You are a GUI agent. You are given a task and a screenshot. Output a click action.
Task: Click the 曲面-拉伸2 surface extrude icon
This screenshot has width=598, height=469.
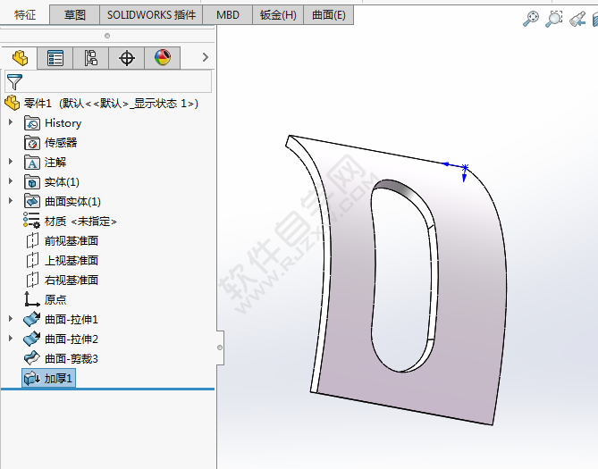point(31,339)
